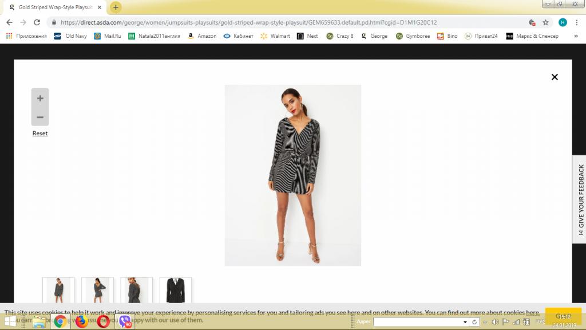
Task: Select the black blazer thumbnail
Action: [176, 290]
